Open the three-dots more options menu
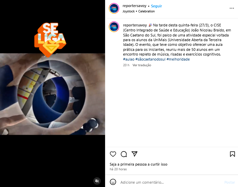 [x=232, y=8]
